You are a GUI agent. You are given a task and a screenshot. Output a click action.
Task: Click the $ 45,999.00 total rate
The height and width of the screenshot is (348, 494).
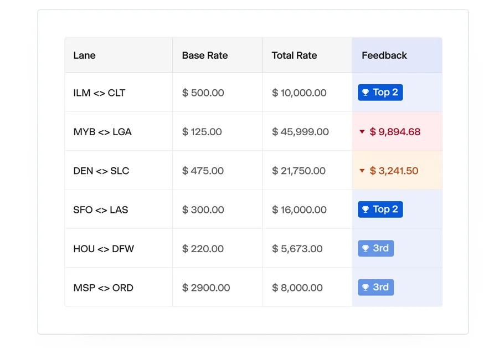coord(300,132)
